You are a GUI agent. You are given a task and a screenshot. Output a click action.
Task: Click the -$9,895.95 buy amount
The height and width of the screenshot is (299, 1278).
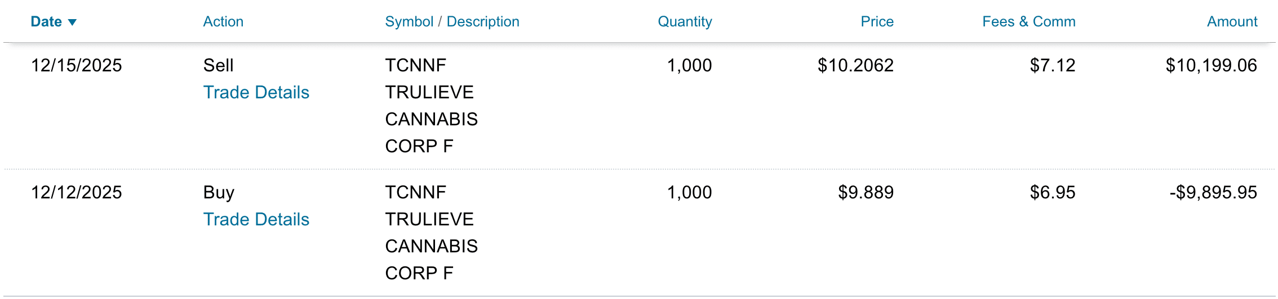pos(1213,192)
